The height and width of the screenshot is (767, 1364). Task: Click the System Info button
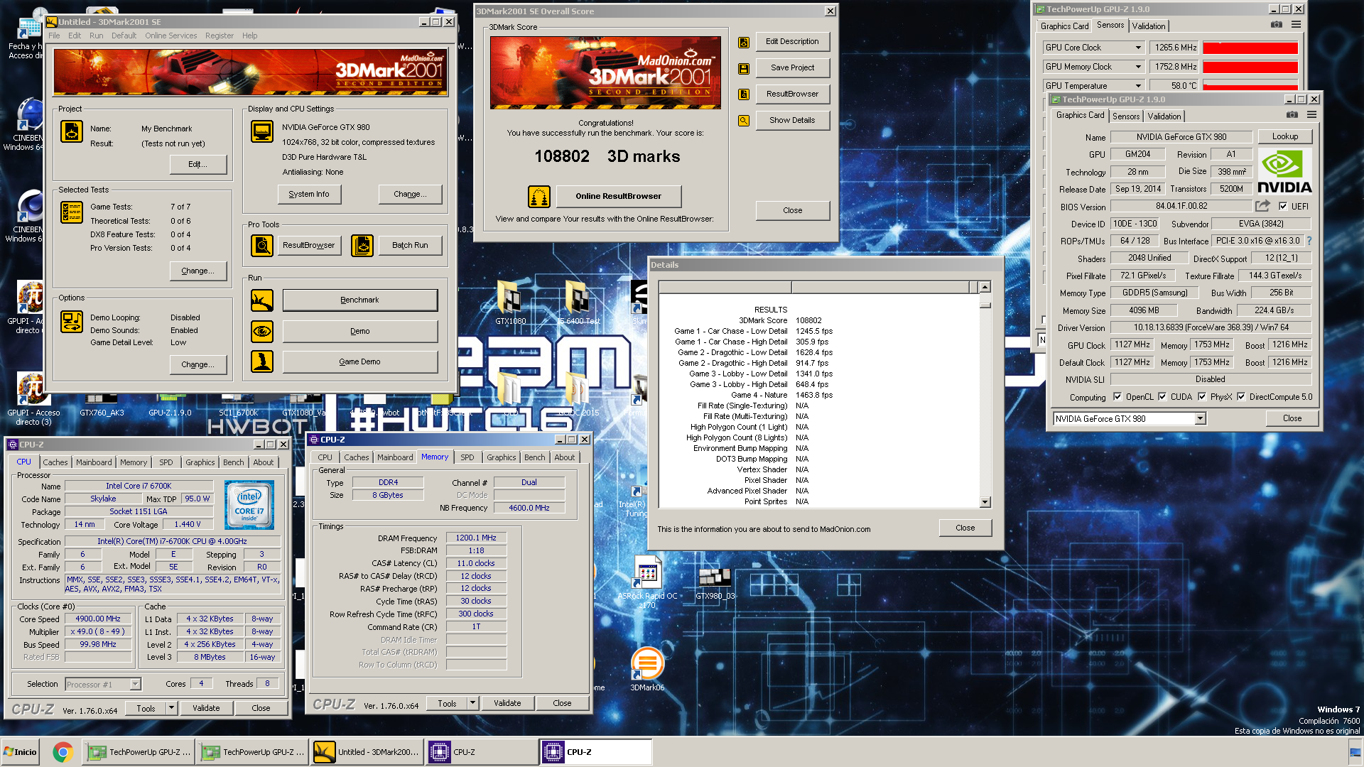click(309, 194)
